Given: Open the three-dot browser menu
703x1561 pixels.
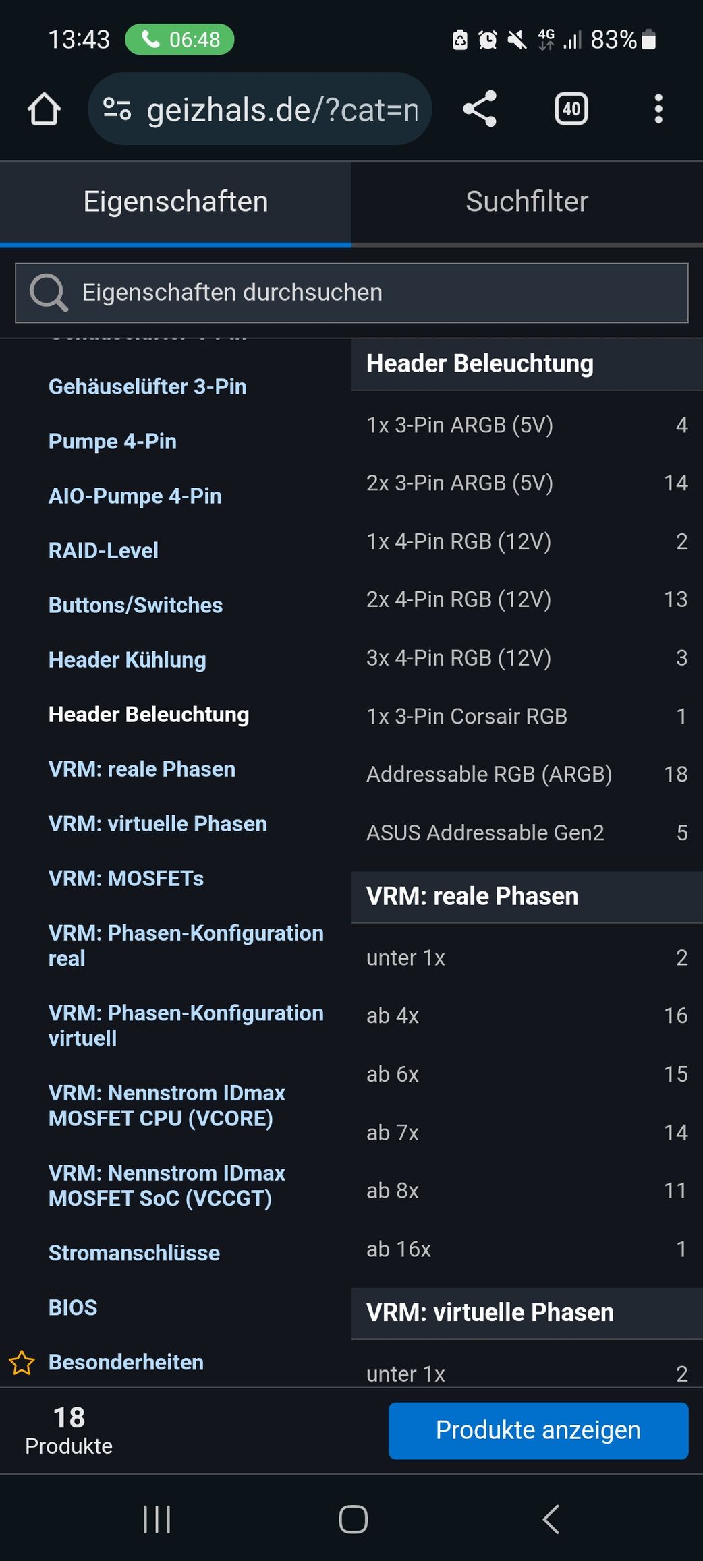Looking at the screenshot, I should pos(658,109).
